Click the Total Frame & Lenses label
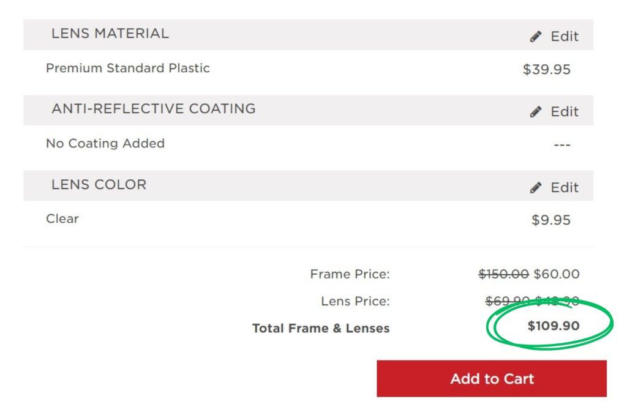This screenshot has height=418, width=627. 321,328
